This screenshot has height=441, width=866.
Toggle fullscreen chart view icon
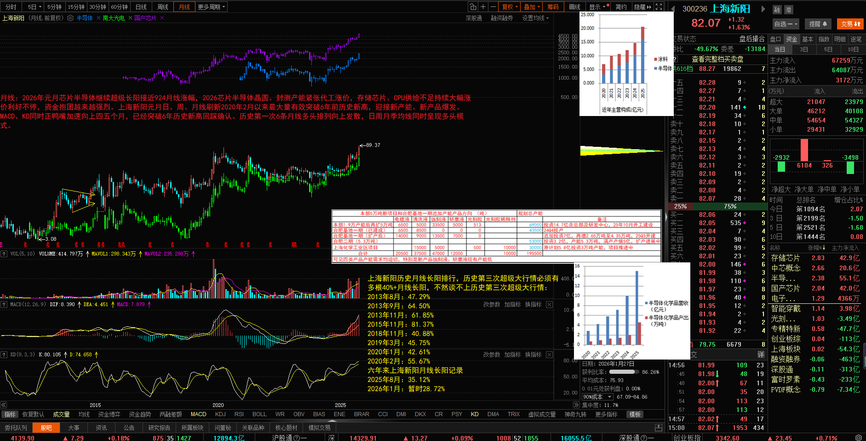(x=659, y=7)
